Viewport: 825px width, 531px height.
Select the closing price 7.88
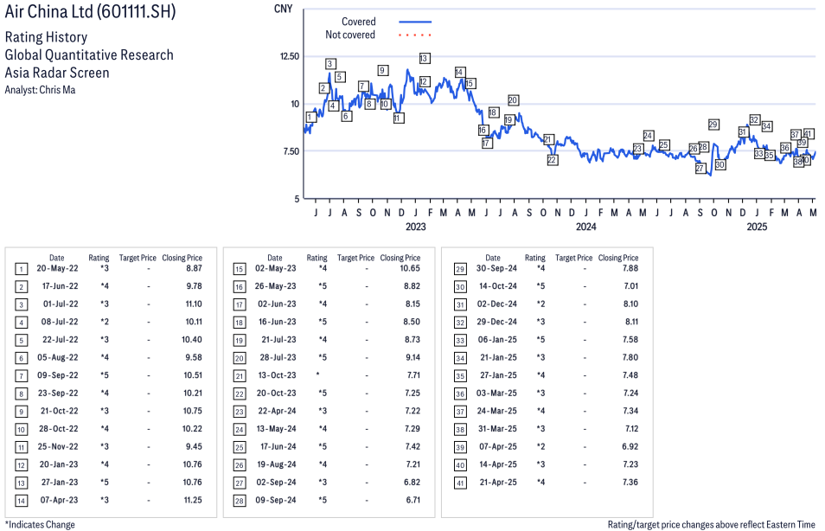click(x=630, y=268)
